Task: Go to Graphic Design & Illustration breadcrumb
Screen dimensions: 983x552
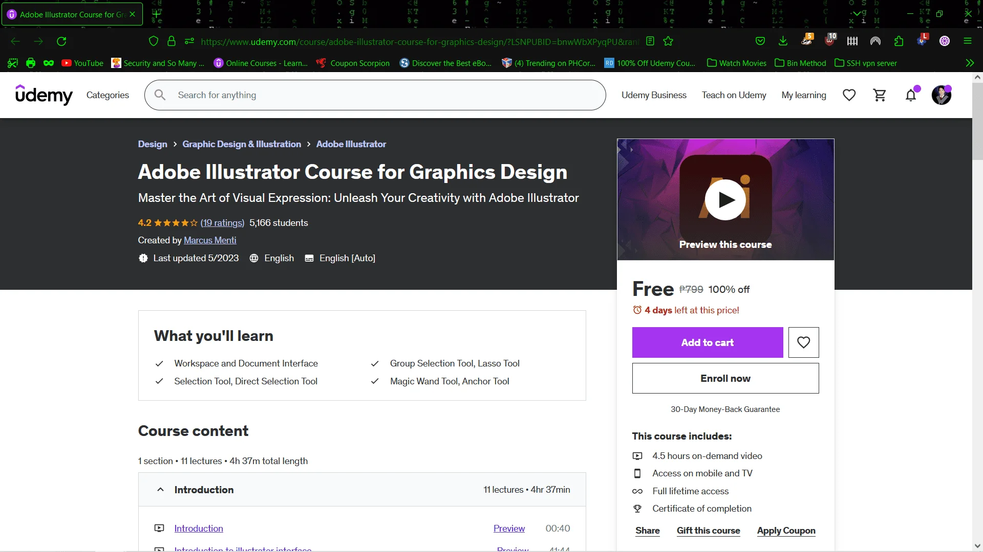Action: point(242,144)
